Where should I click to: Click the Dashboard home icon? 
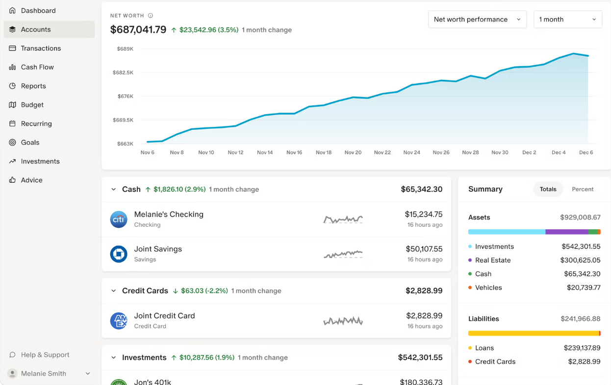click(12, 10)
